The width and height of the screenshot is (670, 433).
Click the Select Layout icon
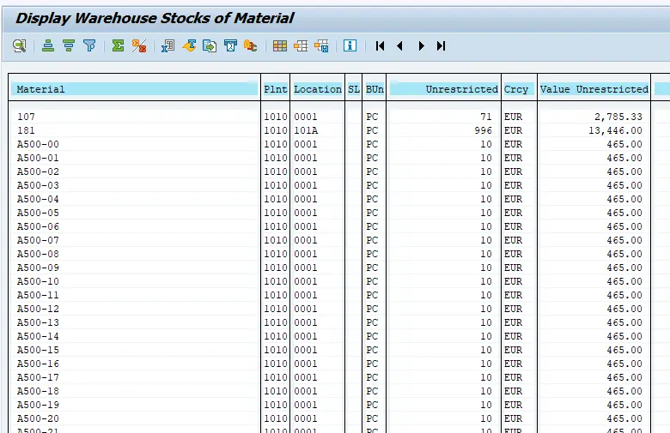tap(301, 46)
